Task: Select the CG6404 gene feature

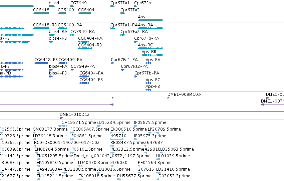Action: click(x=84, y=13)
